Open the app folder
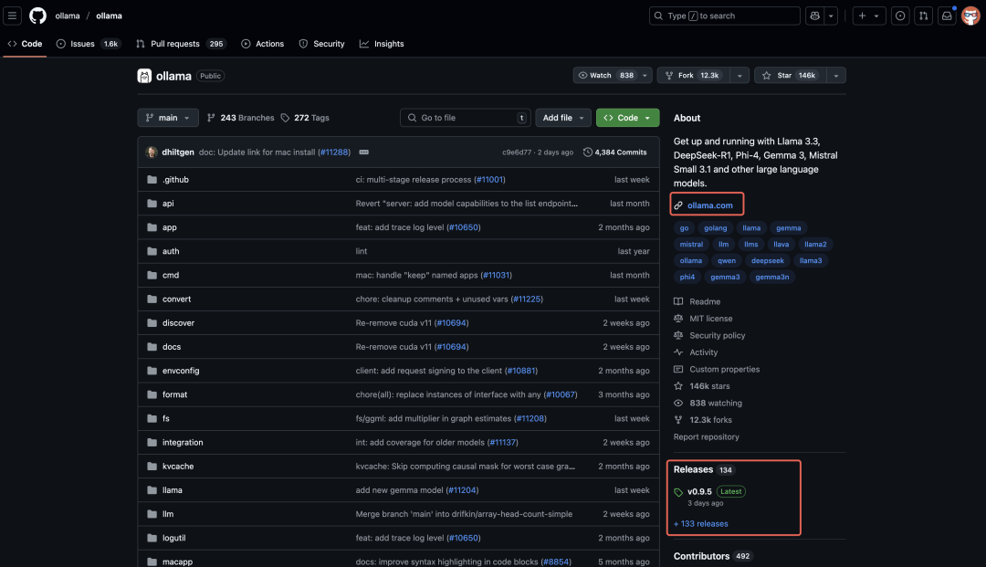The image size is (986, 567). [169, 227]
